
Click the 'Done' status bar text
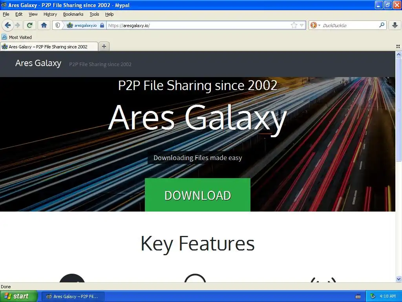click(6, 287)
